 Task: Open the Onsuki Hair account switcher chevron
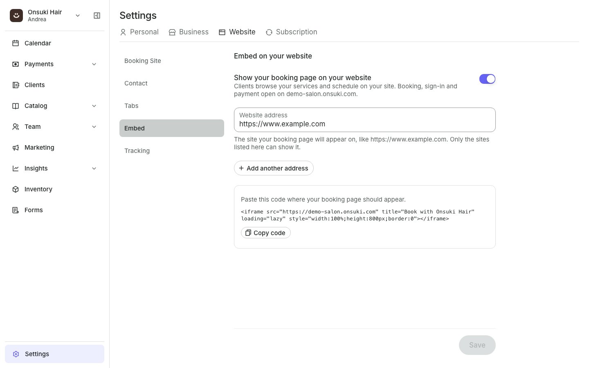78,16
